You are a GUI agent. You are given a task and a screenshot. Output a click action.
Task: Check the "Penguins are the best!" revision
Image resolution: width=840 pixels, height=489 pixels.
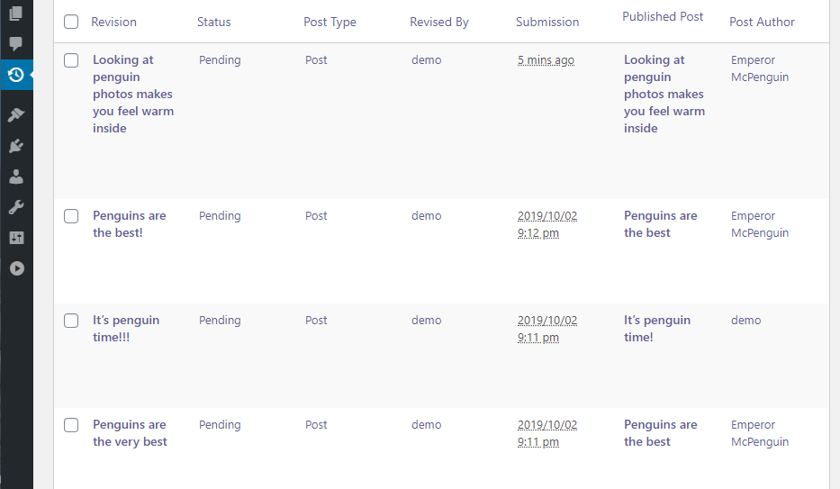(71, 216)
